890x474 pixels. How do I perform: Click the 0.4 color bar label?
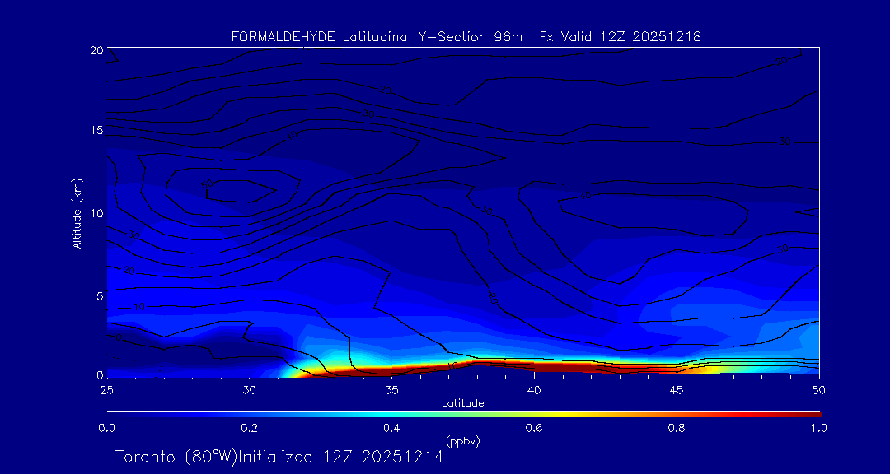click(391, 428)
